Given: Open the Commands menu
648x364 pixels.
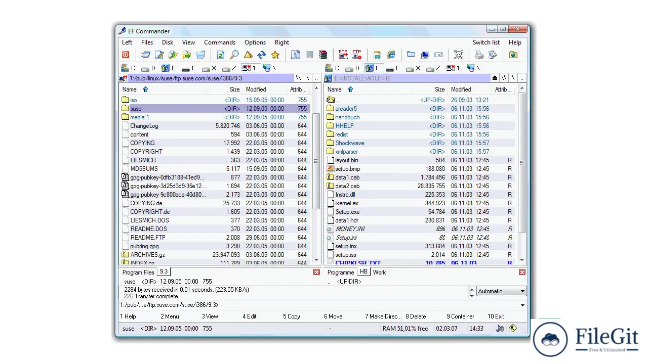Looking at the screenshot, I should point(220,42).
